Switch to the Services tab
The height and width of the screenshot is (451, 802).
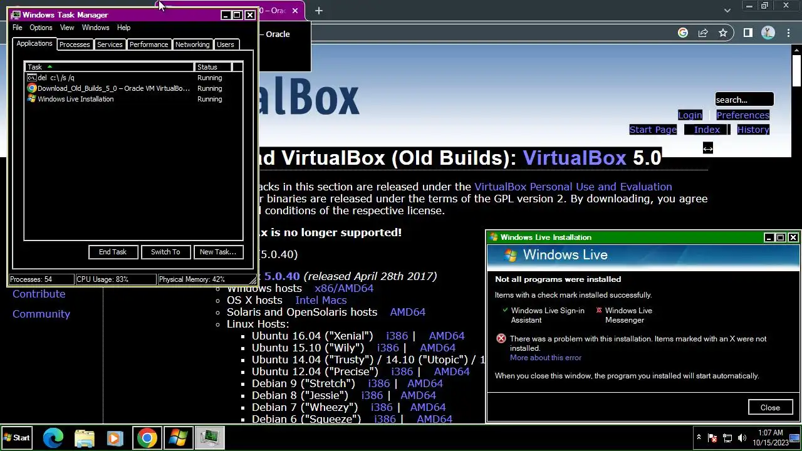coord(110,44)
